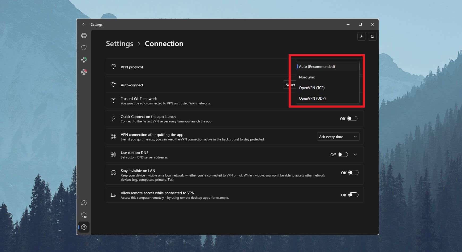The image size is (462, 252).
Task: Click the DNS globe icon
Action: [113, 154]
